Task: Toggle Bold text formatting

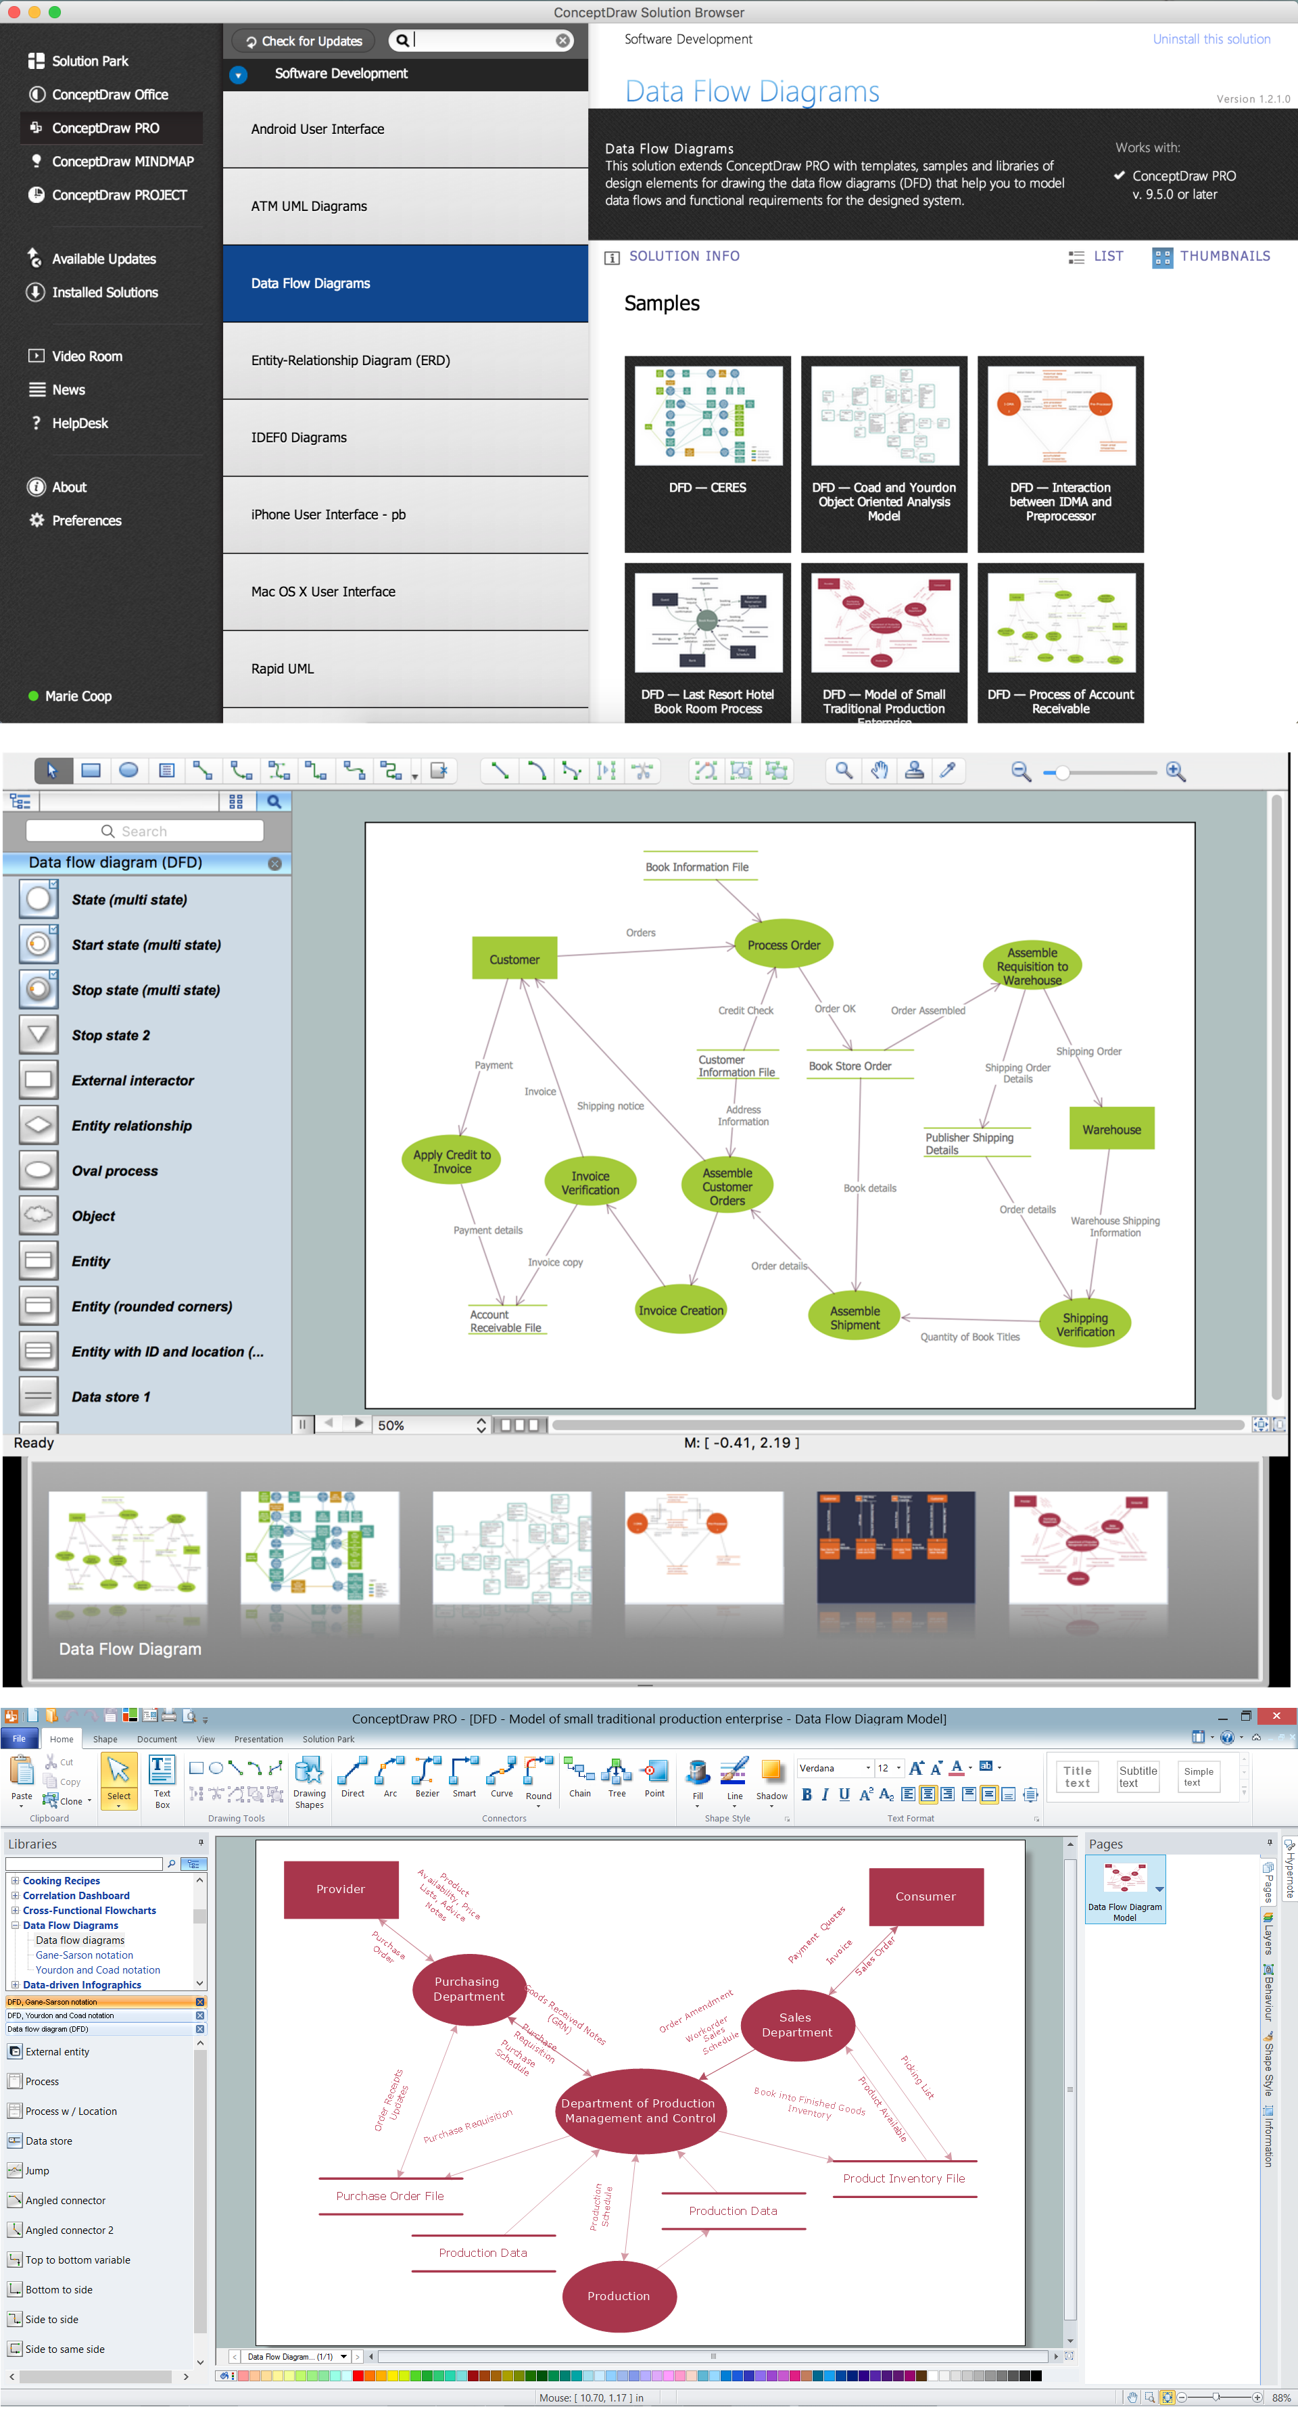Action: 807,1794
